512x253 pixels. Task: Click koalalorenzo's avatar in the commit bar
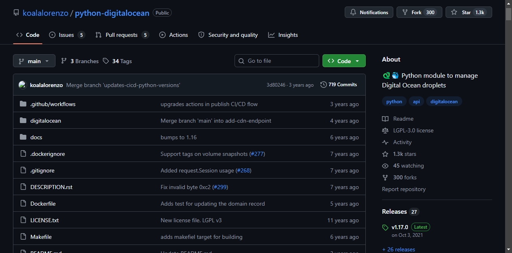pyautogui.click(x=22, y=85)
